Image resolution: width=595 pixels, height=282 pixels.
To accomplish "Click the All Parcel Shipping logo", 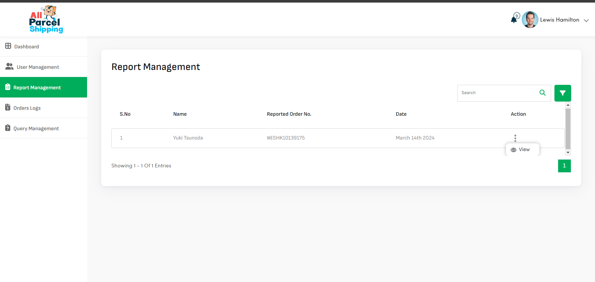I will [x=46, y=19].
